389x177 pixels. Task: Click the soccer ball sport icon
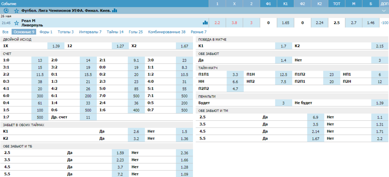pos(6,11)
